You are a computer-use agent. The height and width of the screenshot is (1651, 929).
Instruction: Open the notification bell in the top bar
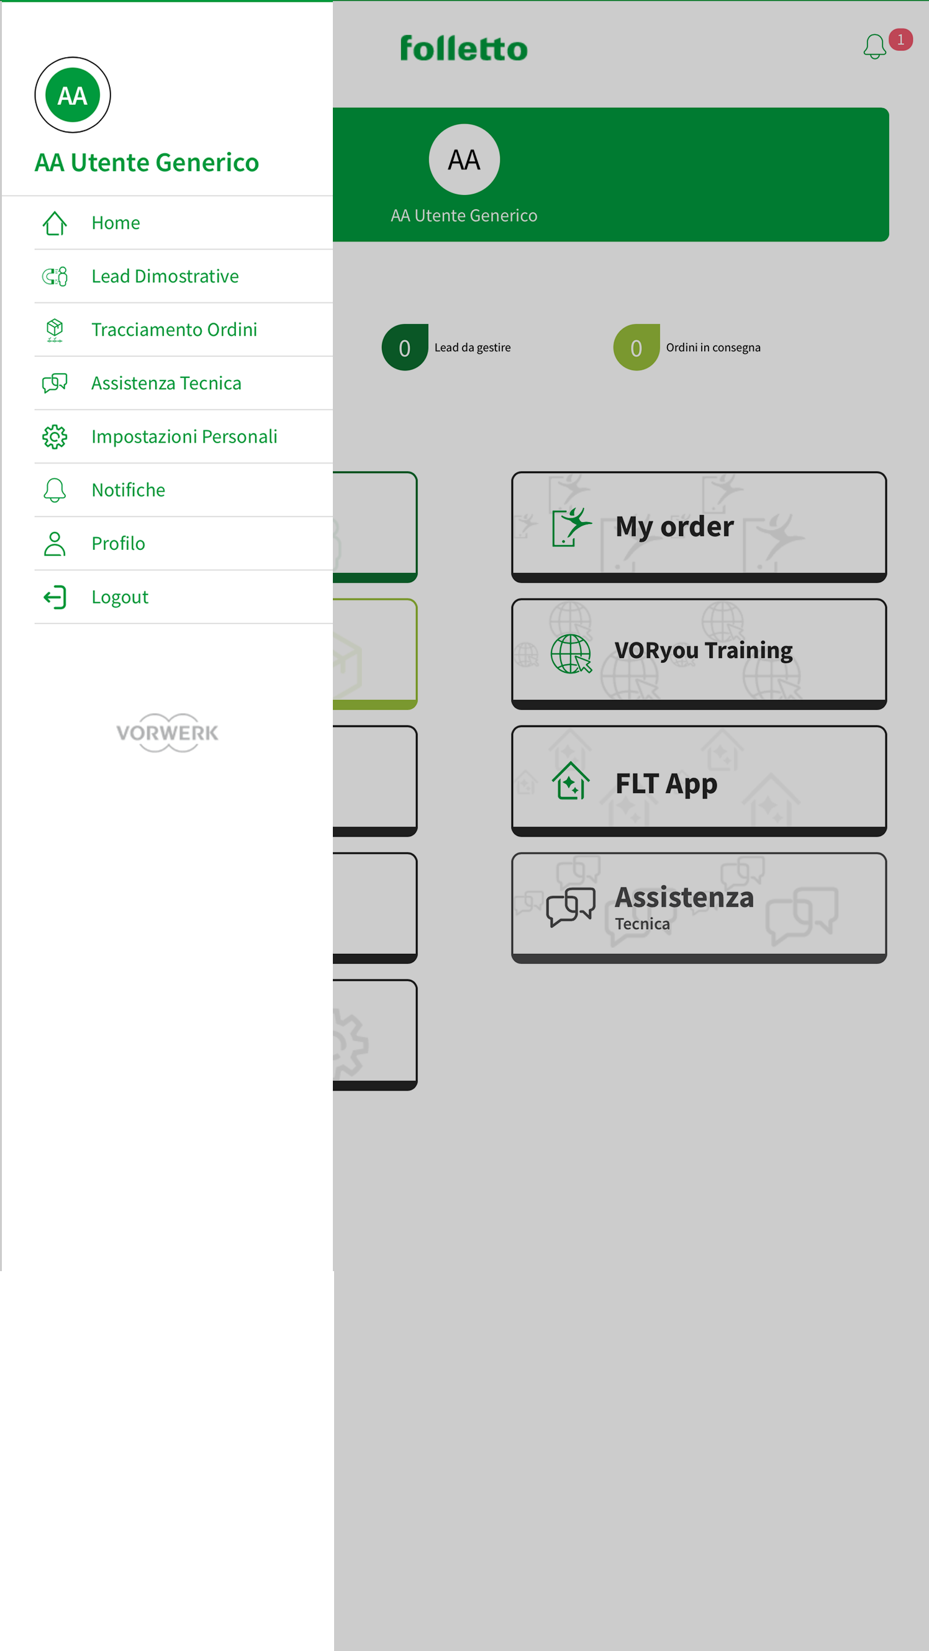pyautogui.click(x=874, y=46)
